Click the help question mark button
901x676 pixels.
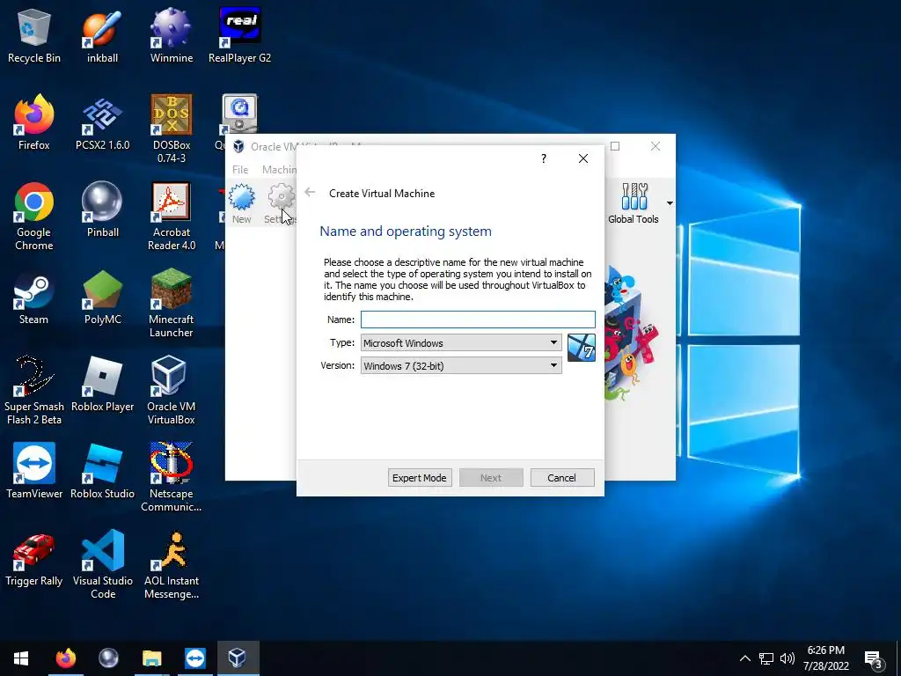pyautogui.click(x=544, y=158)
